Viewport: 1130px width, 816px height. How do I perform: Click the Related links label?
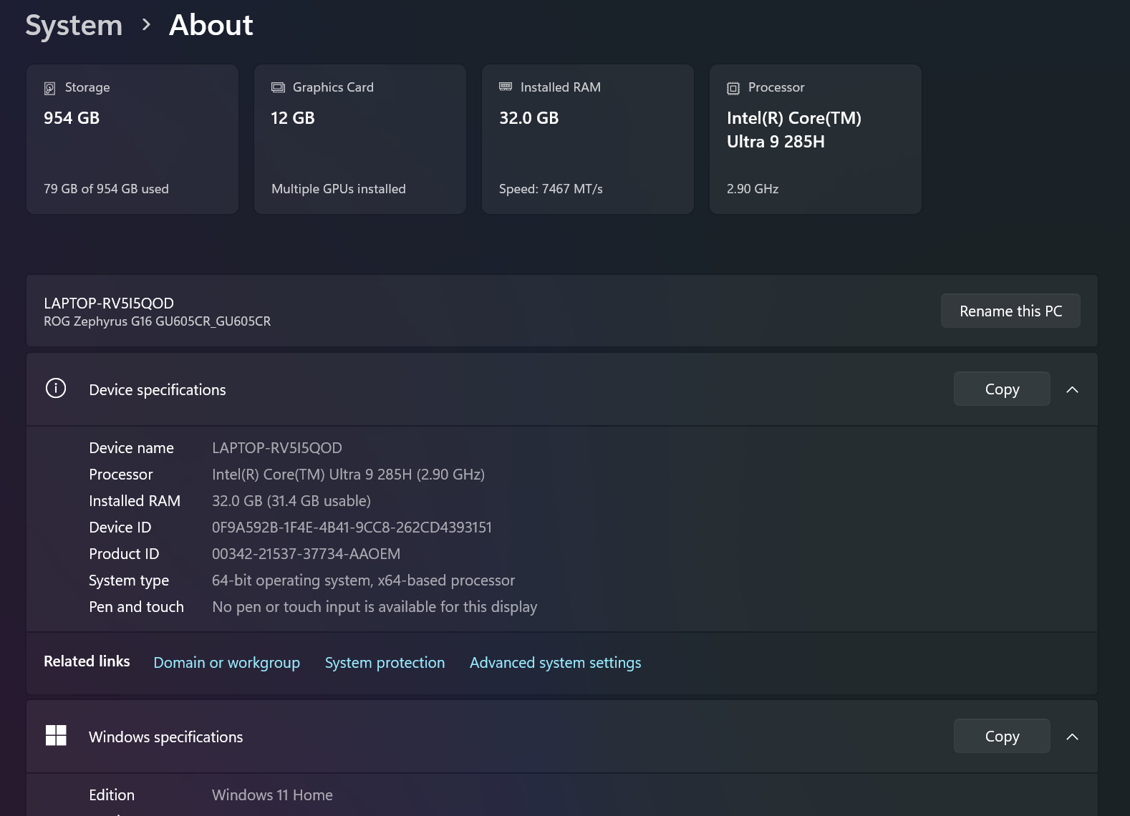pos(87,661)
